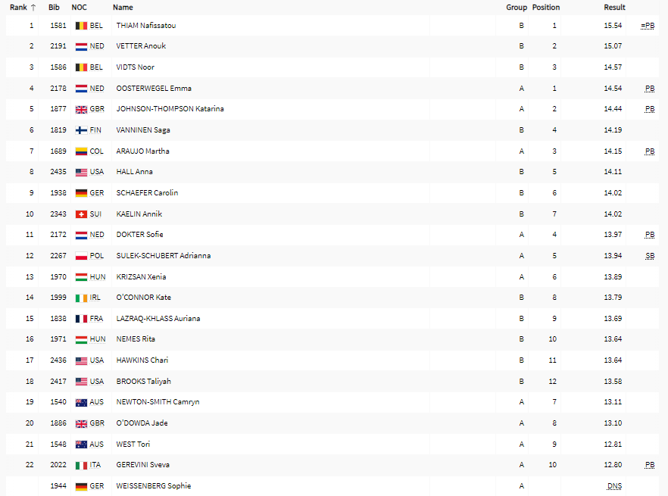Click Ireland flag in O'CONNOR Kate row

pos(81,298)
